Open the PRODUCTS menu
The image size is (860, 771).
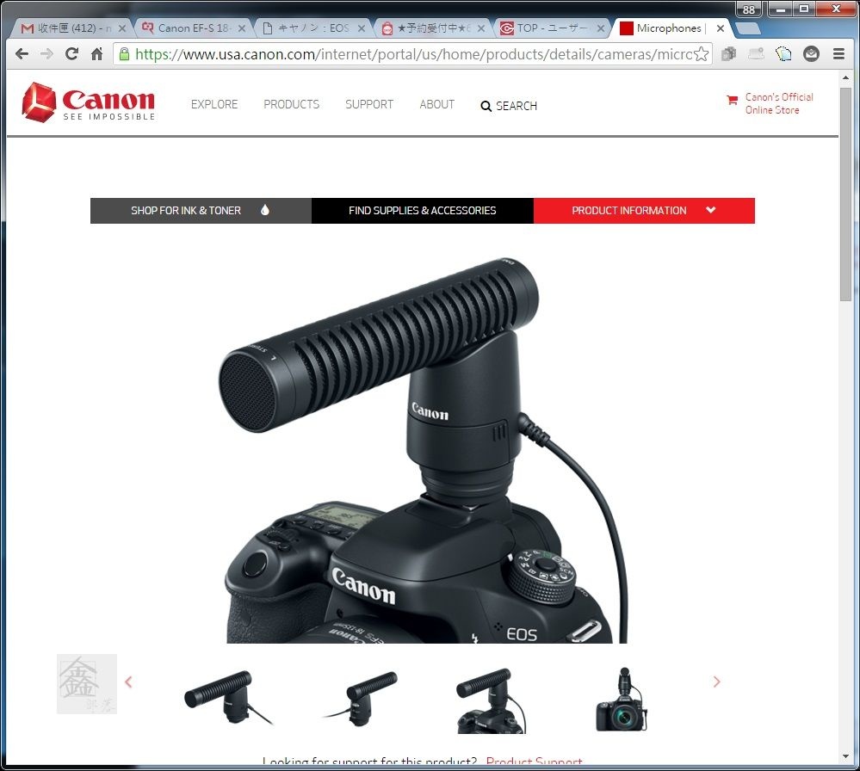(291, 104)
